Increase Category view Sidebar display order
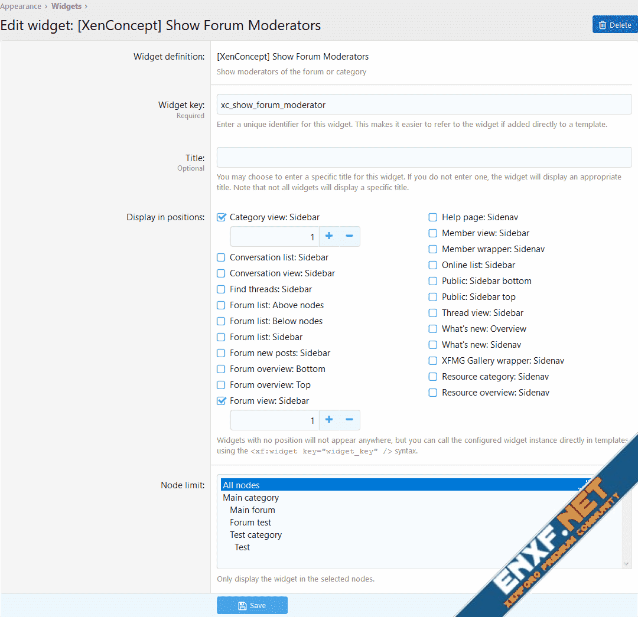Image resolution: width=638 pixels, height=617 pixels. click(329, 236)
